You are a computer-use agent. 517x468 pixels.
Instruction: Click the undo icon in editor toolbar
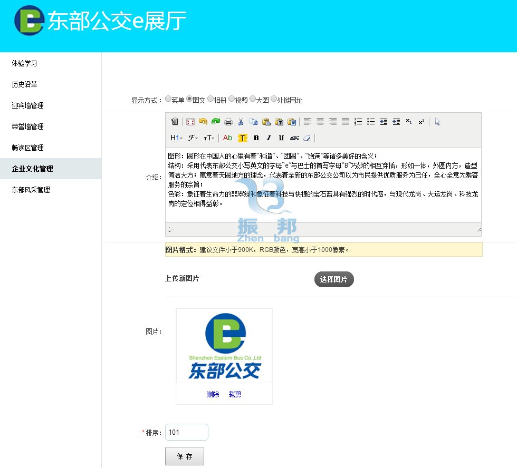pyautogui.click(x=203, y=122)
